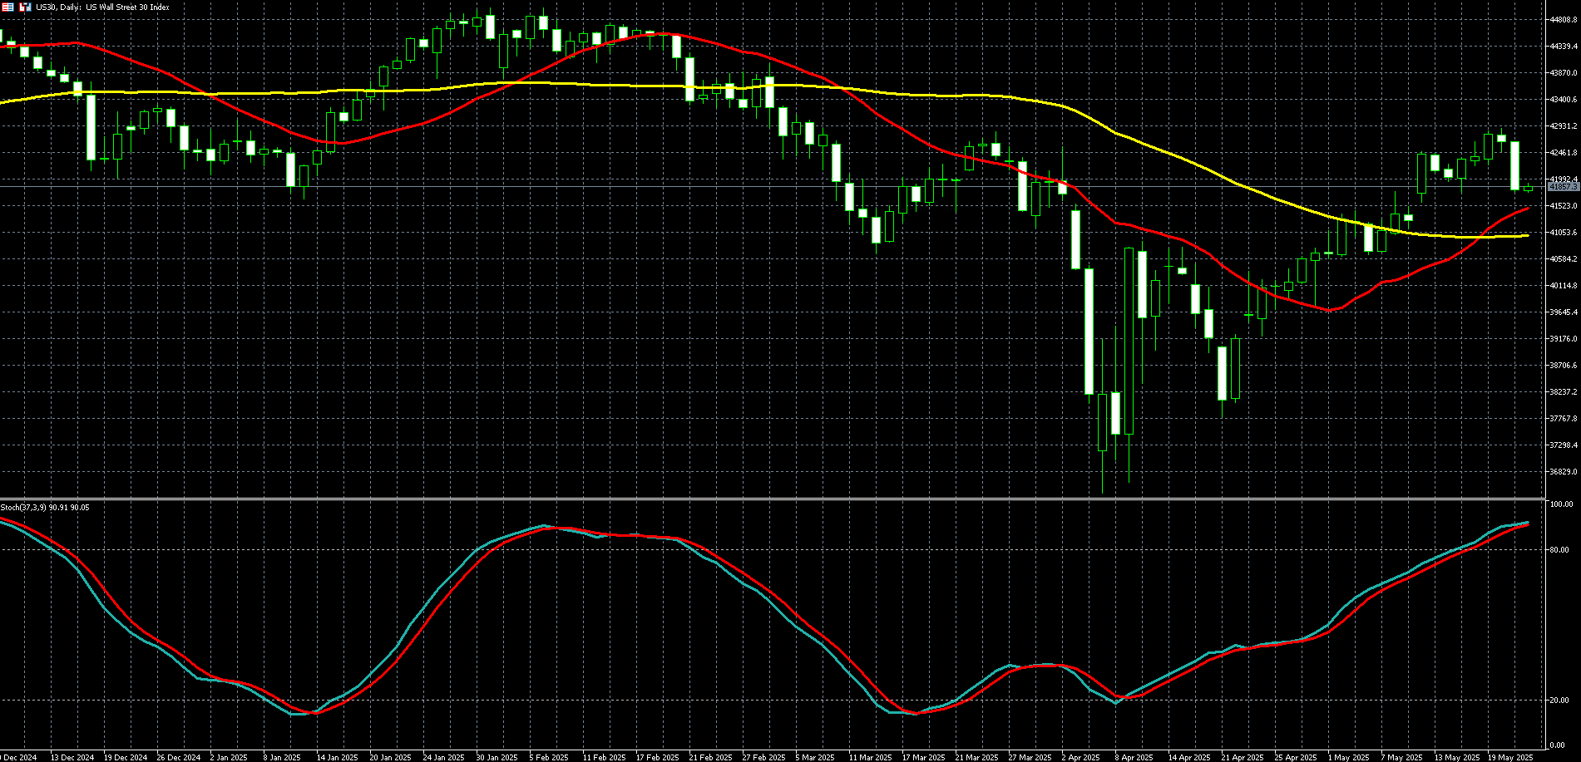This screenshot has height=762, width=1581.
Task: Click the 21 Feb 2025 date label
Action: coord(710,757)
